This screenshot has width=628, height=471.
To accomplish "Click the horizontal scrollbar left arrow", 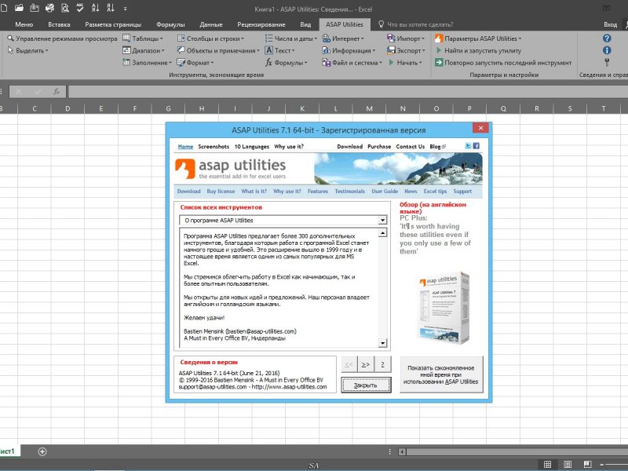I will [x=402, y=451].
